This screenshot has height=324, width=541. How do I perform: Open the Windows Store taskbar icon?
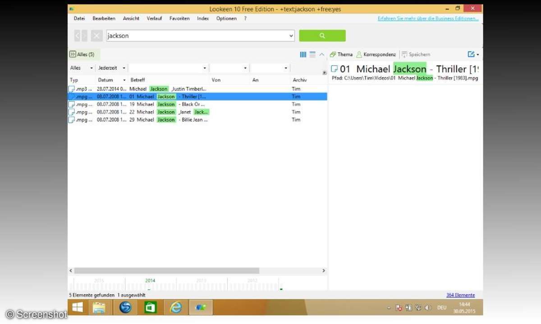pyautogui.click(x=150, y=308)
